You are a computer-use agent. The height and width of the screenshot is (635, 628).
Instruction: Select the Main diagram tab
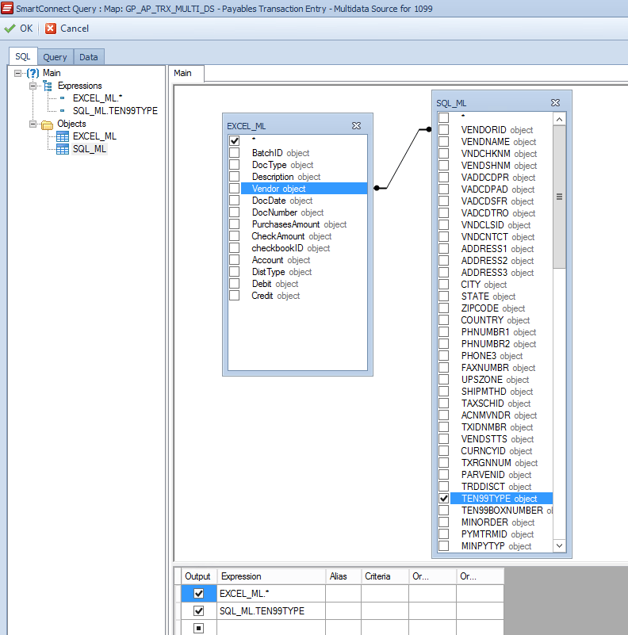pos(182,73)
